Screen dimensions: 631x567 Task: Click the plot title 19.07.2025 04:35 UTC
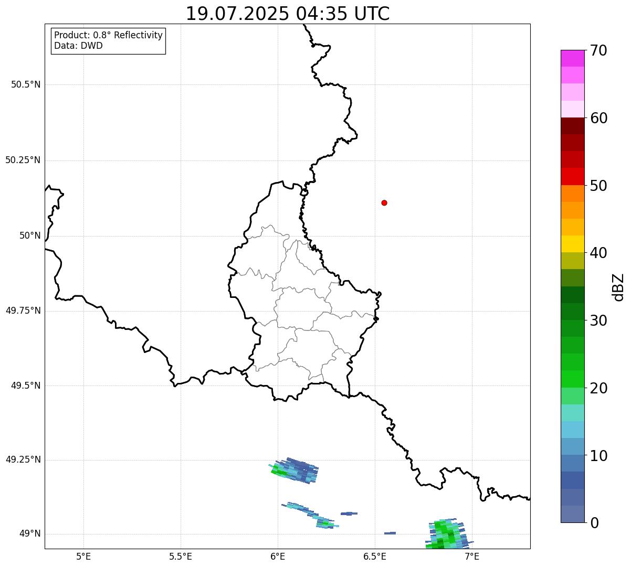pos(288,14)
